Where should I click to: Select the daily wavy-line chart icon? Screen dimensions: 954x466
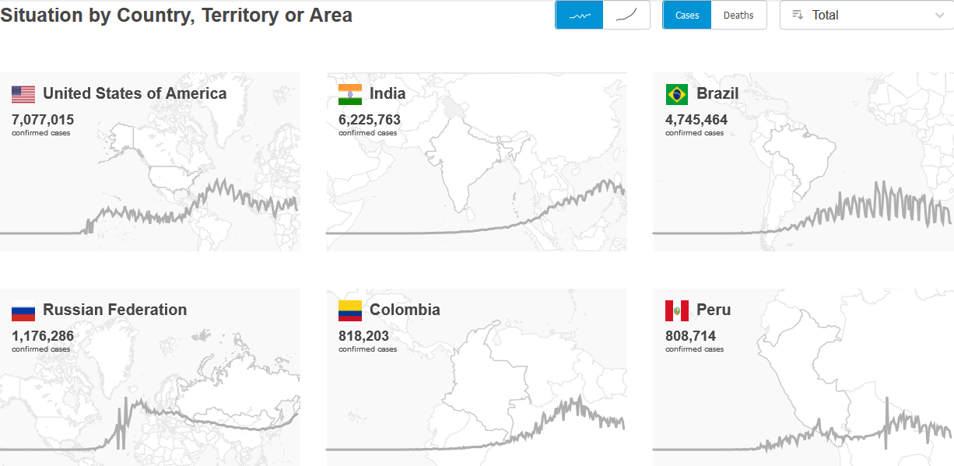click(579, 15)
